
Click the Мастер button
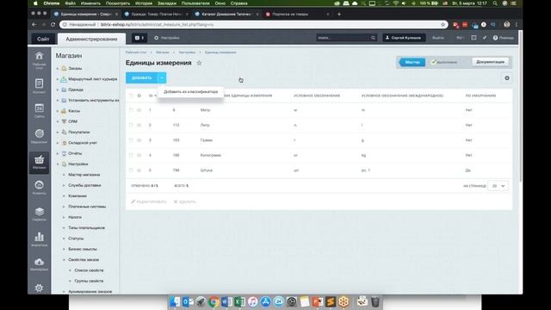tap(412, 62)
